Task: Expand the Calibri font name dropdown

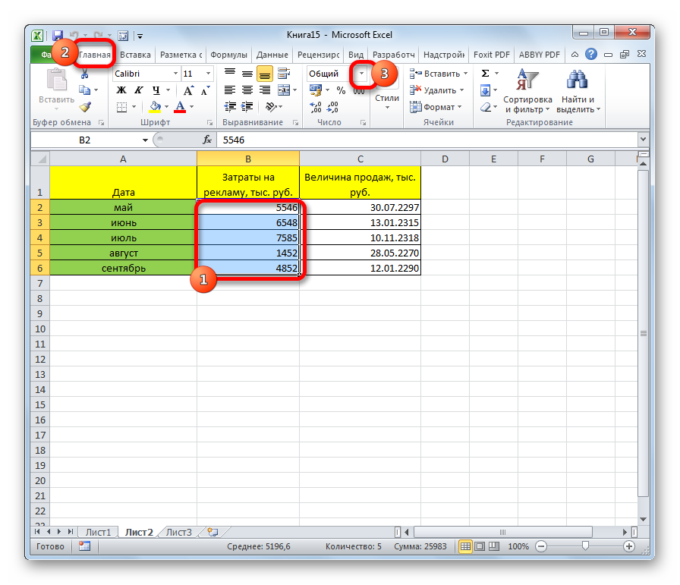Action: coord(175,74)
